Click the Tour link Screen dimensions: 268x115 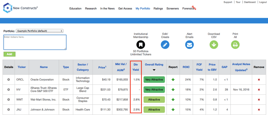(238, 2)
